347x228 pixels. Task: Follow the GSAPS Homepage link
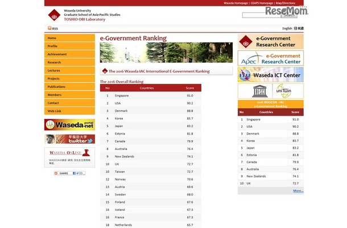[x=262, y=3]
